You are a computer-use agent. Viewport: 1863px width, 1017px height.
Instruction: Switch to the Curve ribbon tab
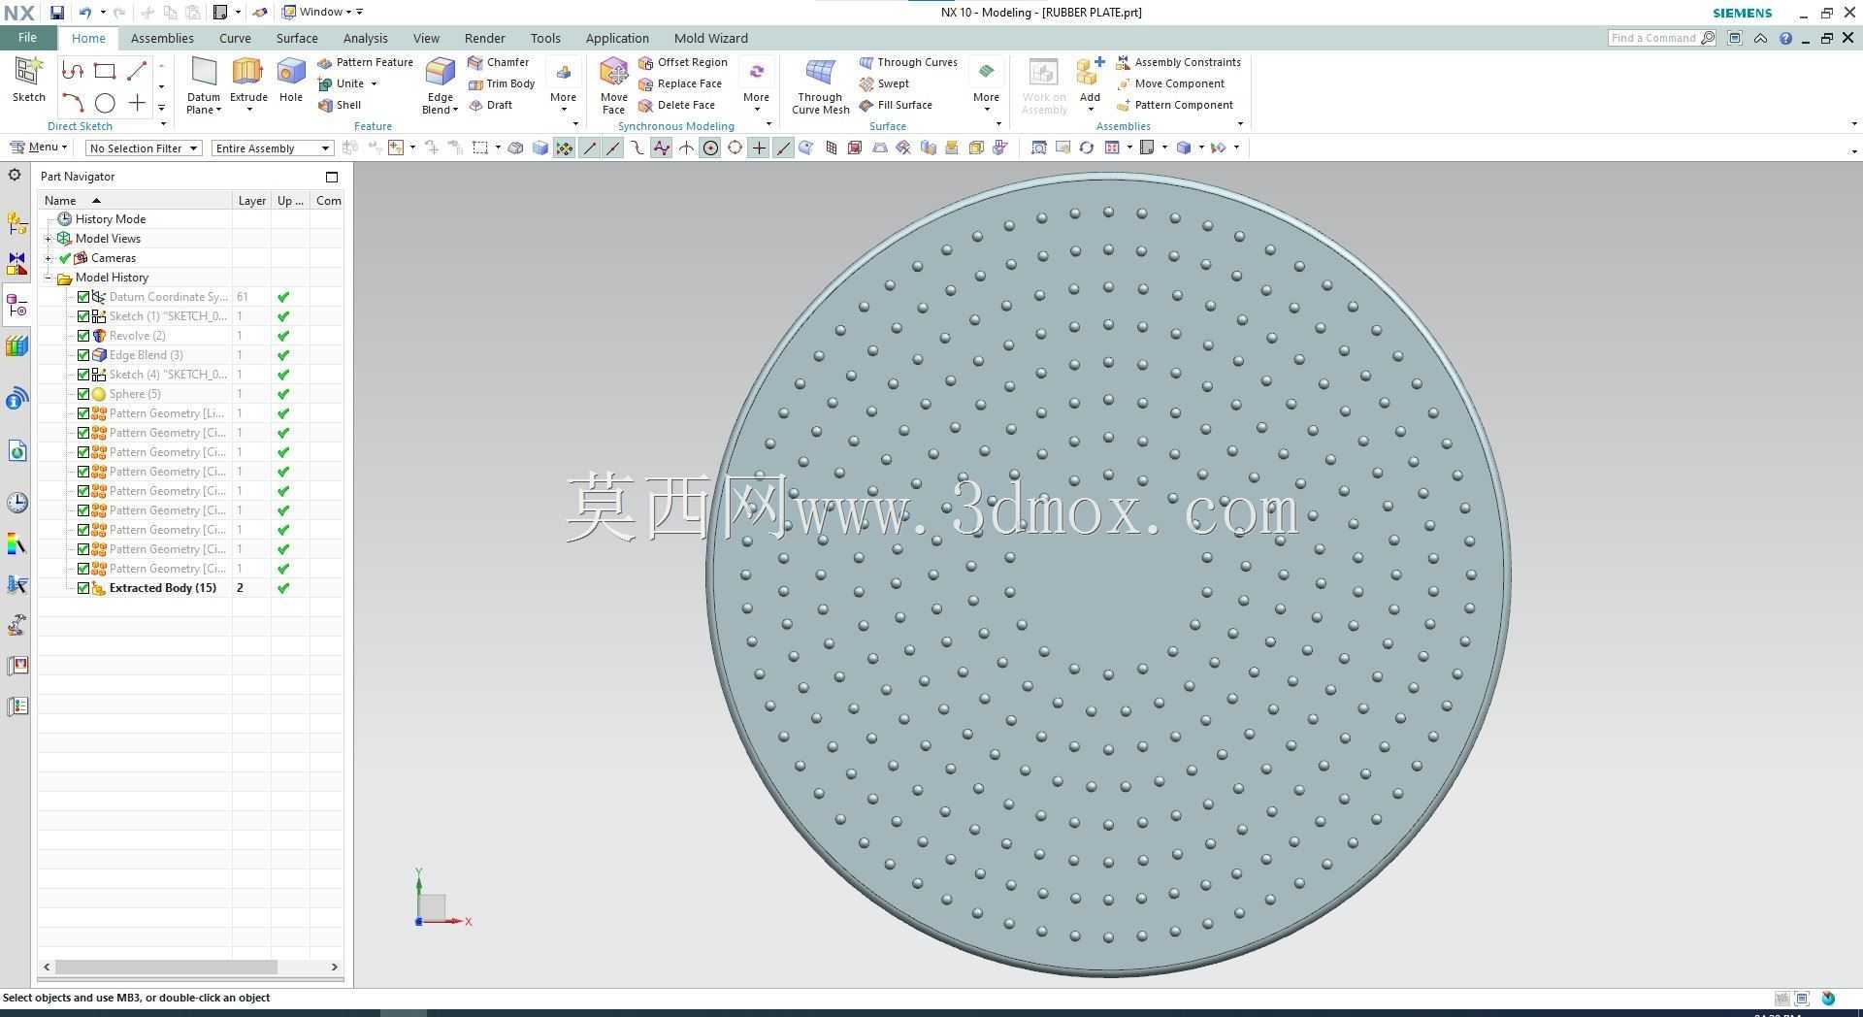pyautogui.click(x=235, y=38)
